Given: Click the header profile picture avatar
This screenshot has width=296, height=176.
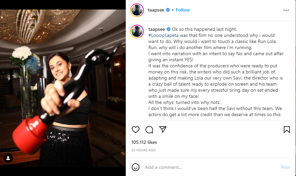Looking at the screenshot, I should click(x=137, y=10).
